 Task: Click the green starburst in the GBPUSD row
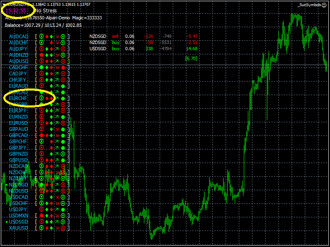click(x=63, y=160)
